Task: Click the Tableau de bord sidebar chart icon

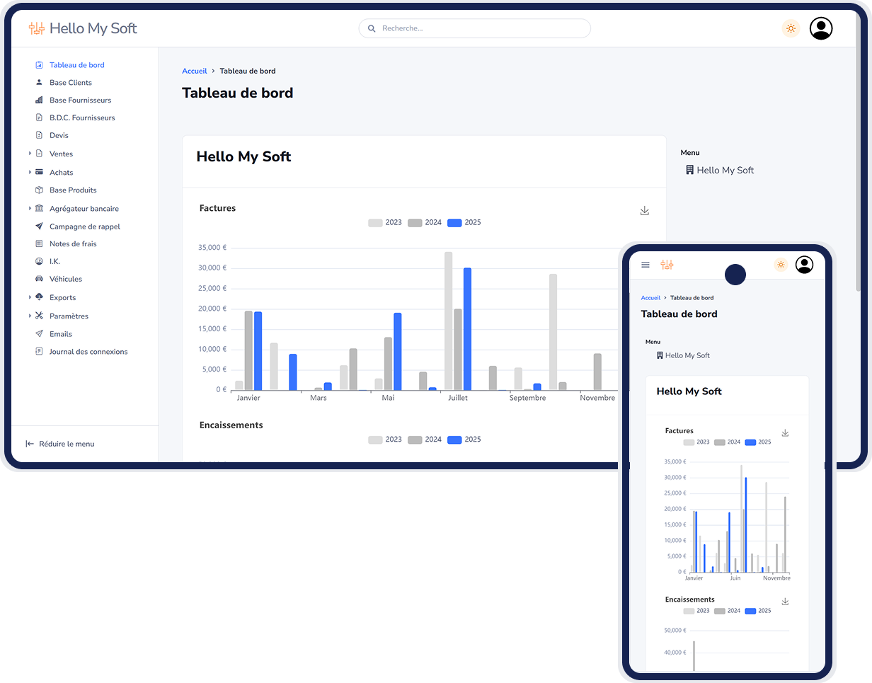Action: [x=40, y=65]
